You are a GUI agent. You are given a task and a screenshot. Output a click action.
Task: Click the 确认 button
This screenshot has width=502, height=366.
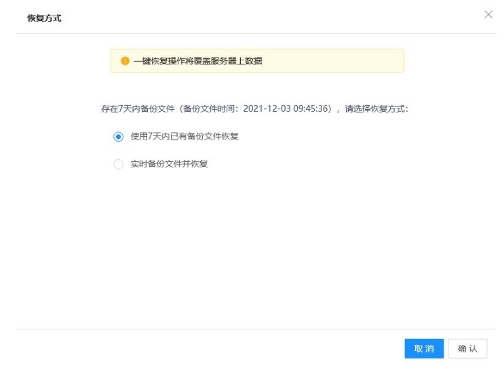tap(467, 348)
